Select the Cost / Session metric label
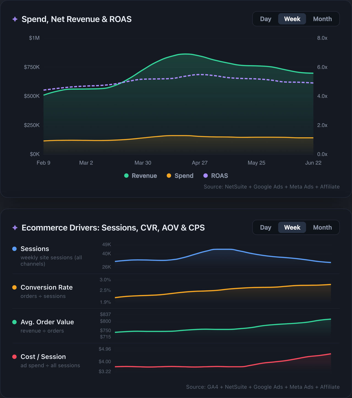Screen dimensions: 352x398 (x=43, y=357)
